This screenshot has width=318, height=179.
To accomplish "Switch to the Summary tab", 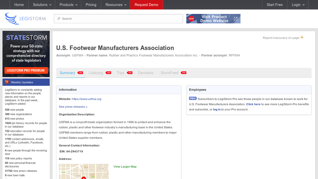I will point(67,73).
